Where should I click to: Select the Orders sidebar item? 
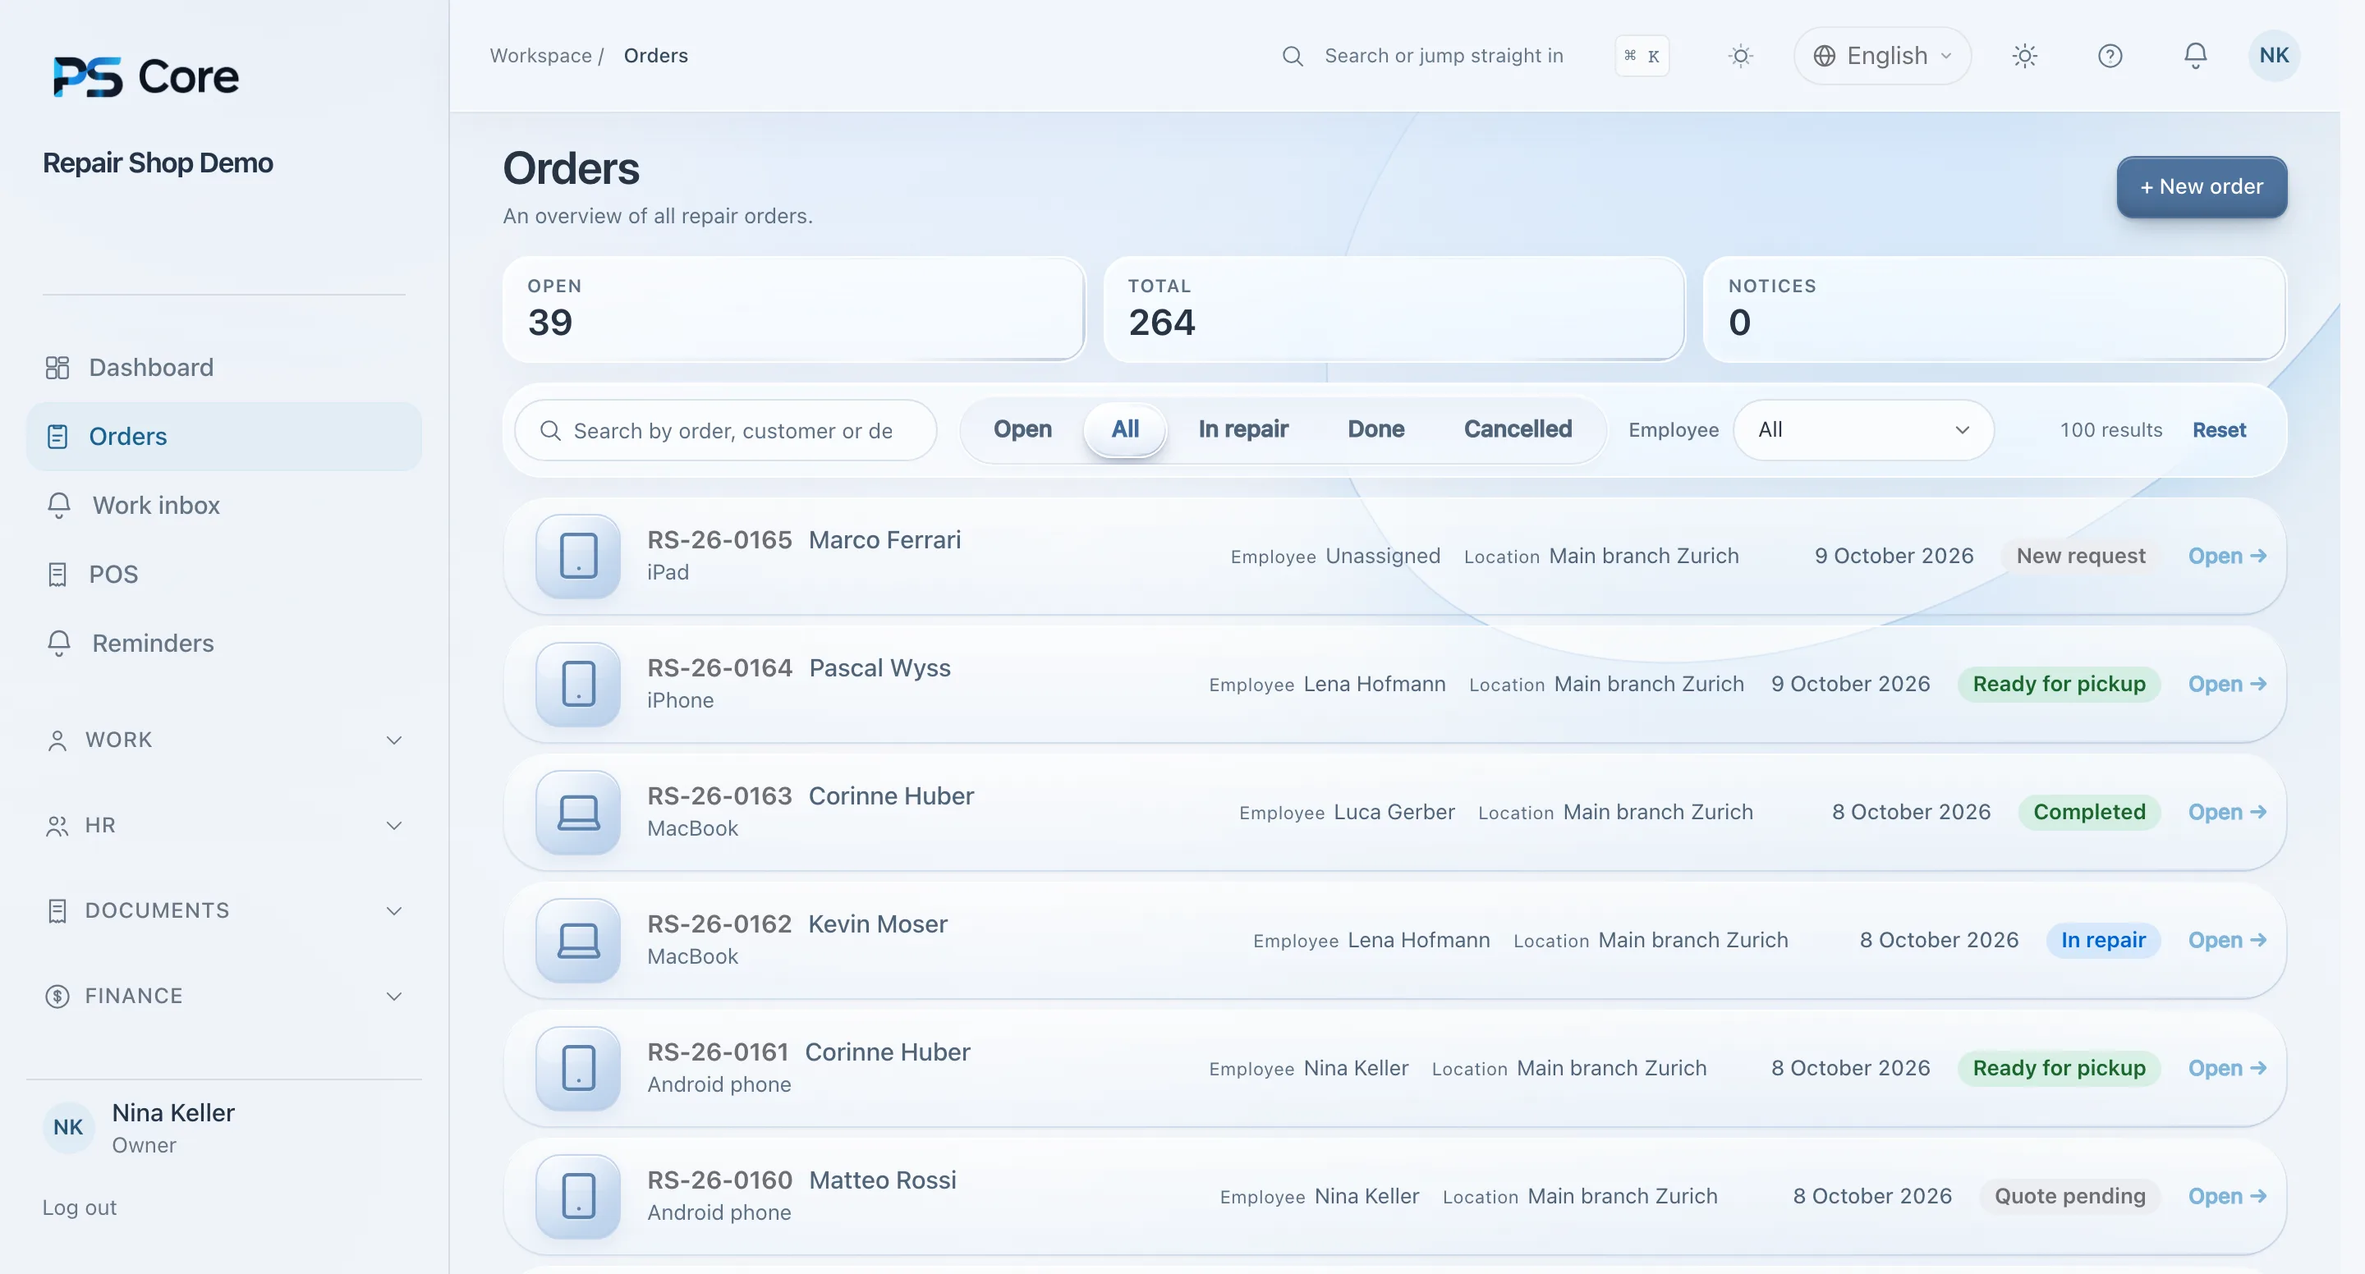[223, 436]
